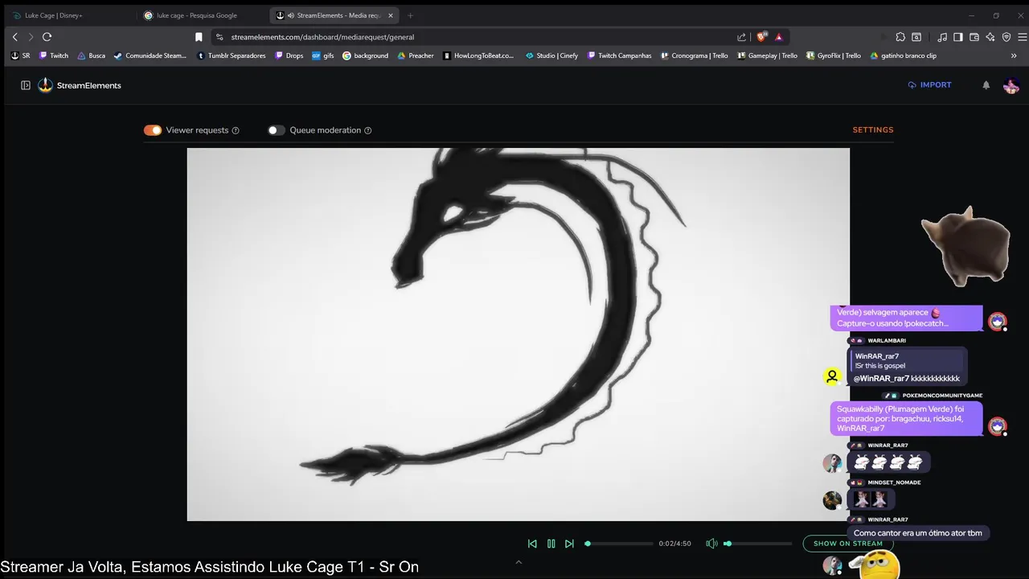The width and height of the screenshot is (1029, 579).
Task: Close the StreamElements browser tab
Action: point(391,15)
